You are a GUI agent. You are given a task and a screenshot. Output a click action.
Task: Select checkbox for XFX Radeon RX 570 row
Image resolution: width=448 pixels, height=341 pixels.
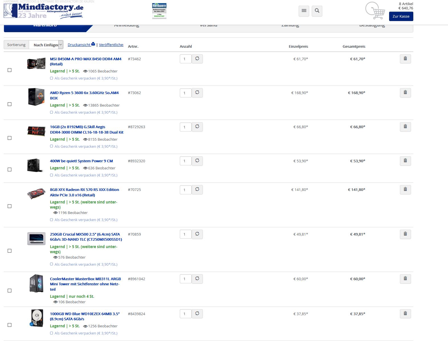click(x=10, y=206)
